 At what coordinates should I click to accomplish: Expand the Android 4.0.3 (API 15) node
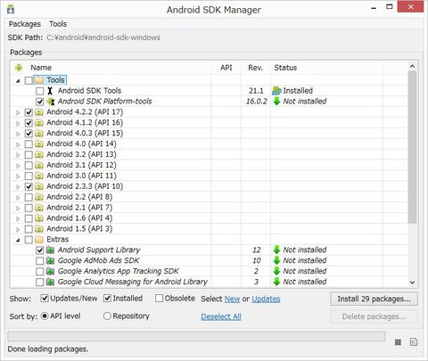click(18, 134)
